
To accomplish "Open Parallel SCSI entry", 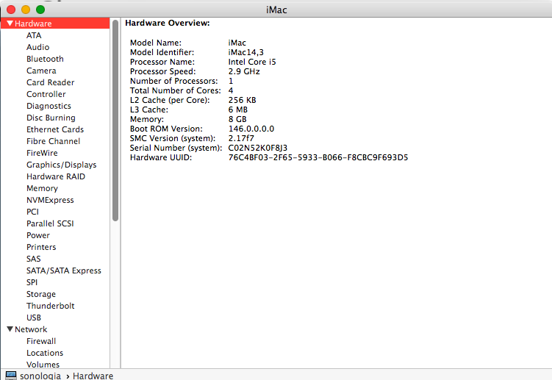I will pos(50,223).
